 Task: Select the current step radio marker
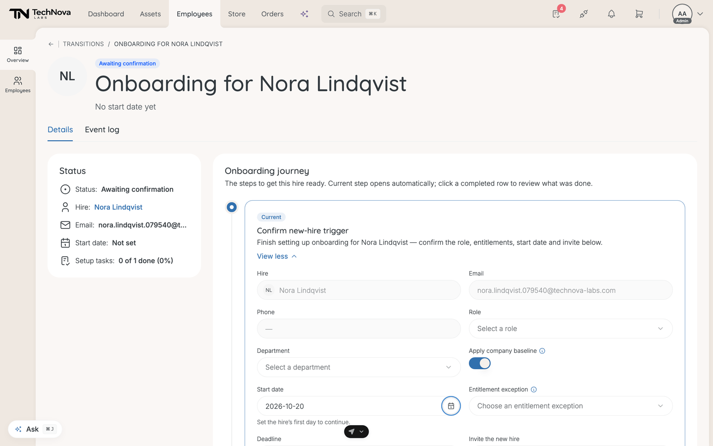(232, 207)
